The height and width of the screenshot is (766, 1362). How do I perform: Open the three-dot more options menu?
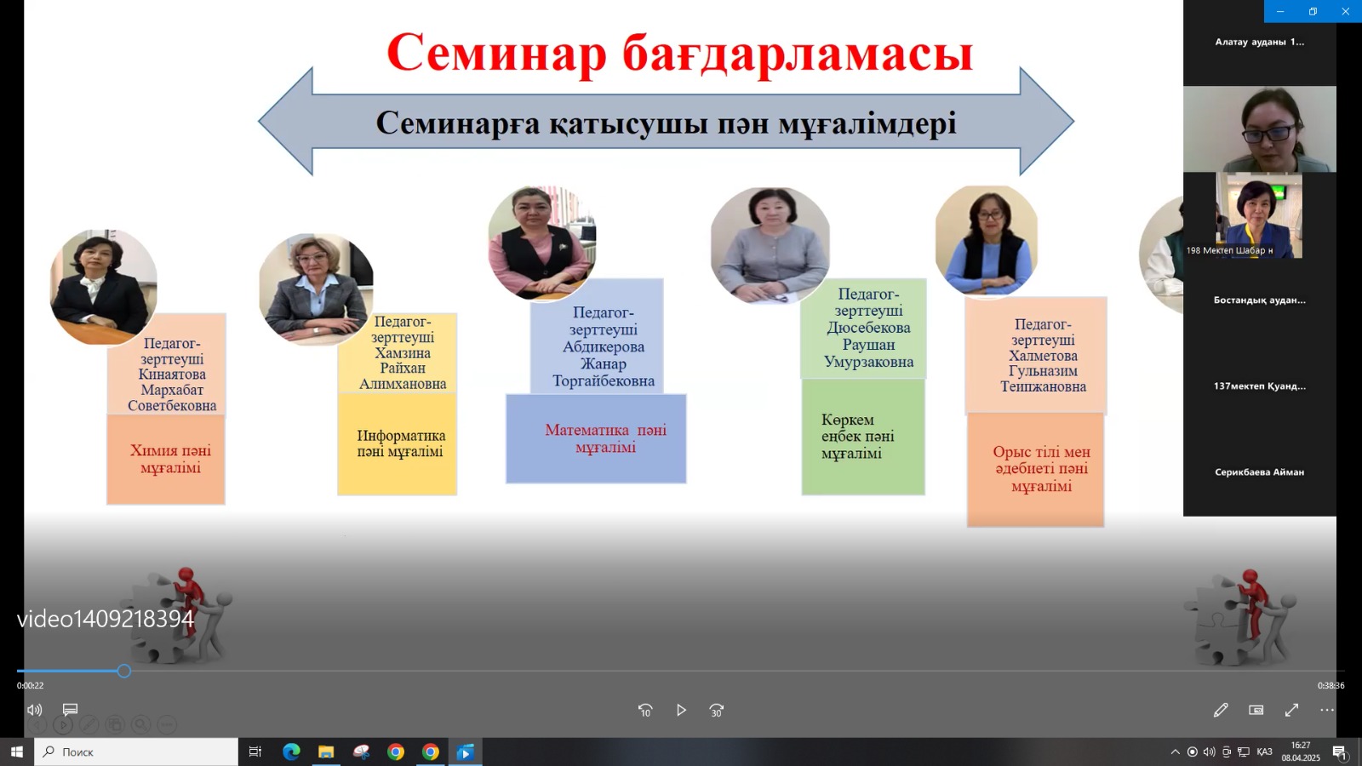[1327, 710]
